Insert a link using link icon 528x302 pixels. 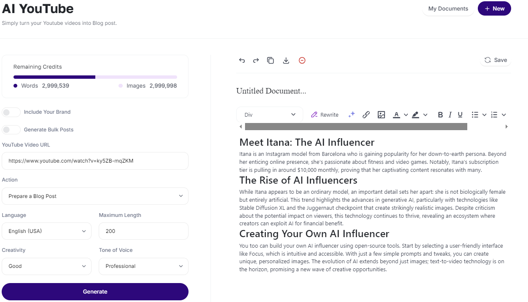click(x=366, y=115)
